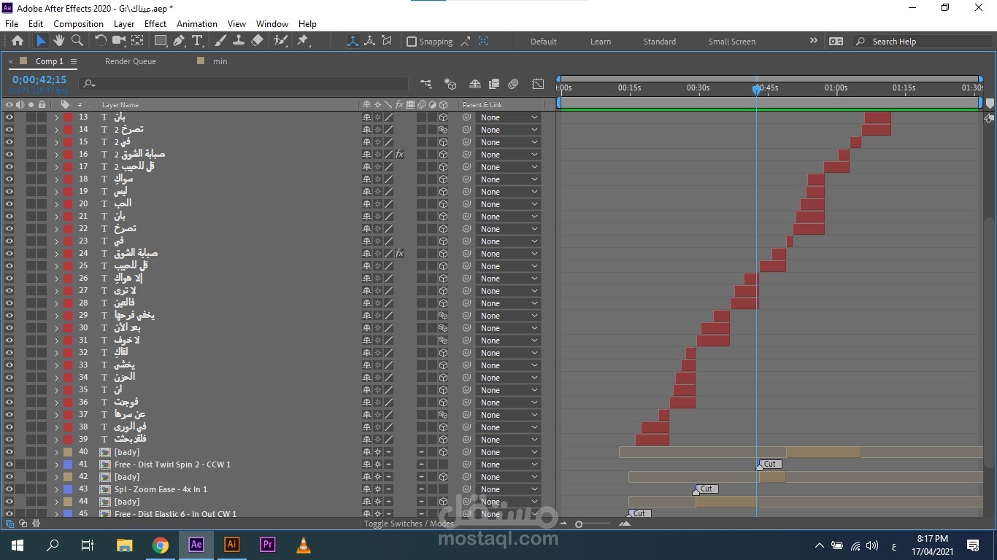Open Illustrator from the taskbar
The width and height of the screenshot is (997, 560).
[231, 545]
